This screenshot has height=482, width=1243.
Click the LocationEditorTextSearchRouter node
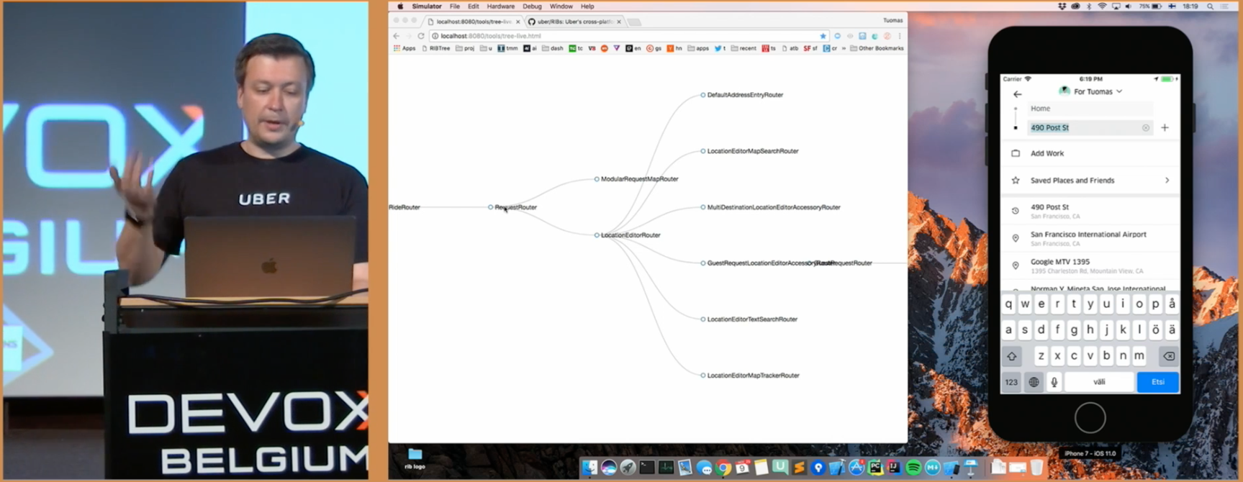point(749,319)
